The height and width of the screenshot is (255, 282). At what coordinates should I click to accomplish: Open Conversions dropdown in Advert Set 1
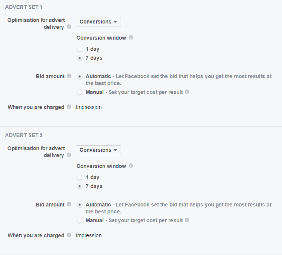98,22
